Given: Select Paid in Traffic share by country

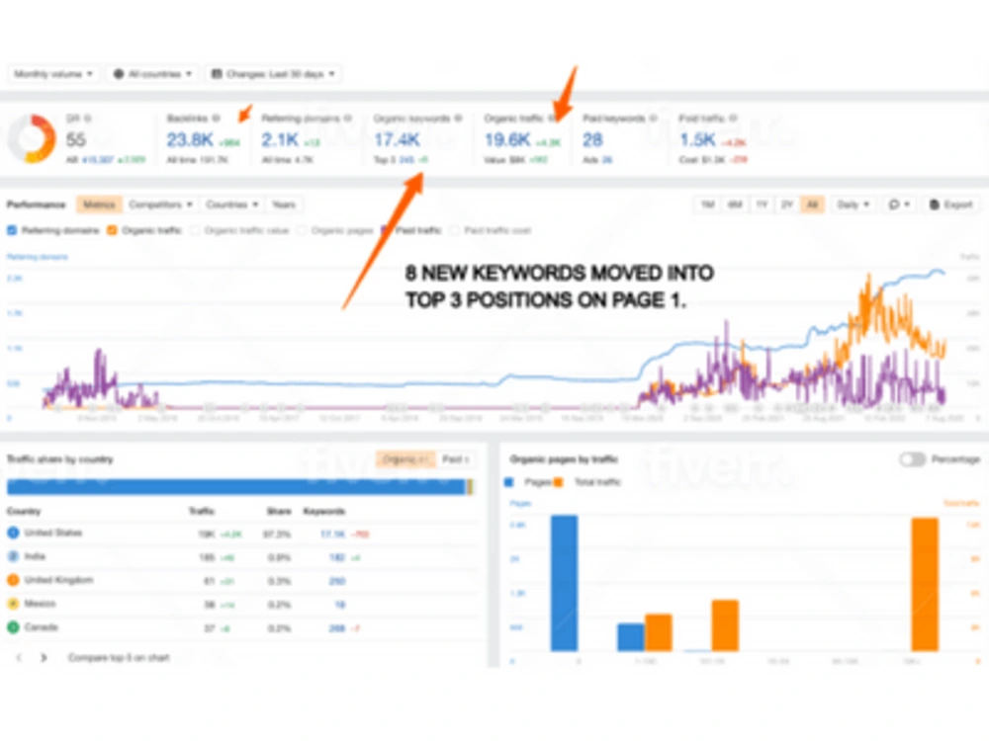Looking at the screenshot, I should click(x=455, y=459).
